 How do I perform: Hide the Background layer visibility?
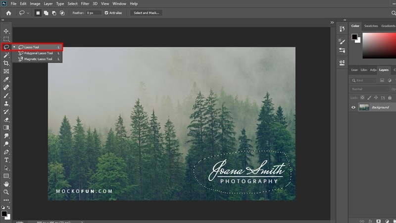tap(353, 107)
